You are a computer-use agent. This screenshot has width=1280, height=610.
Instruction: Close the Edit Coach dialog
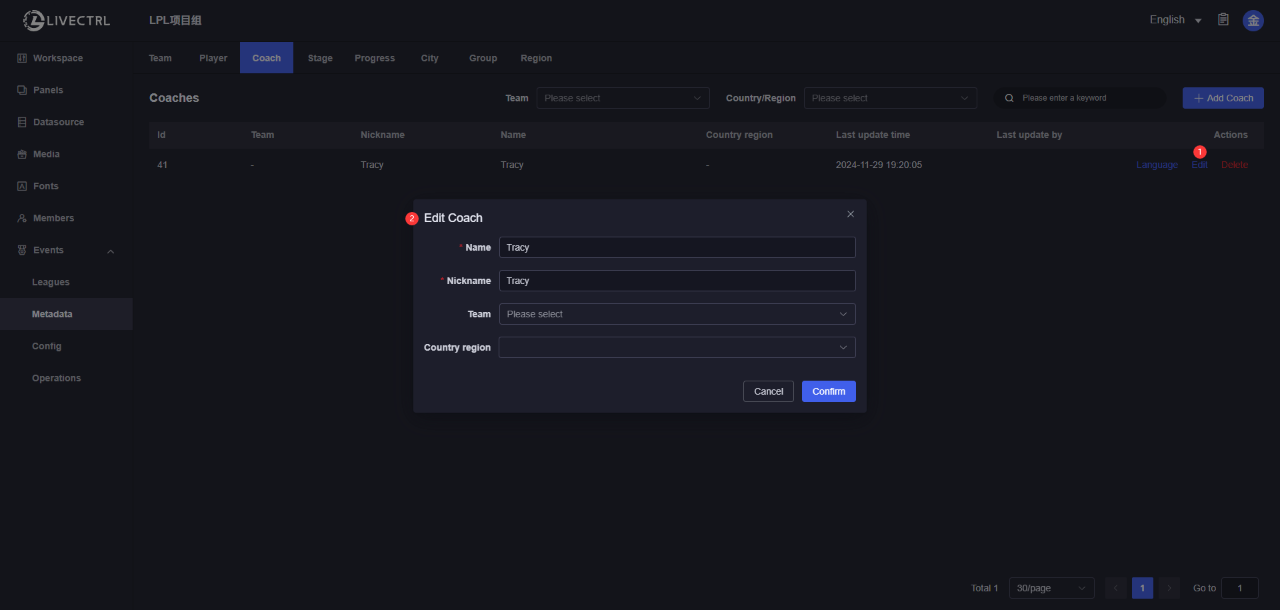850,214
